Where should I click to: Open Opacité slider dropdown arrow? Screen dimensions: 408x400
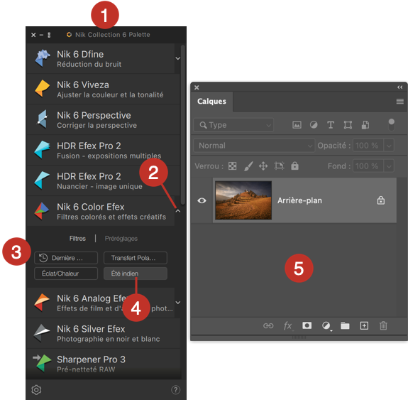click(389, 146)
